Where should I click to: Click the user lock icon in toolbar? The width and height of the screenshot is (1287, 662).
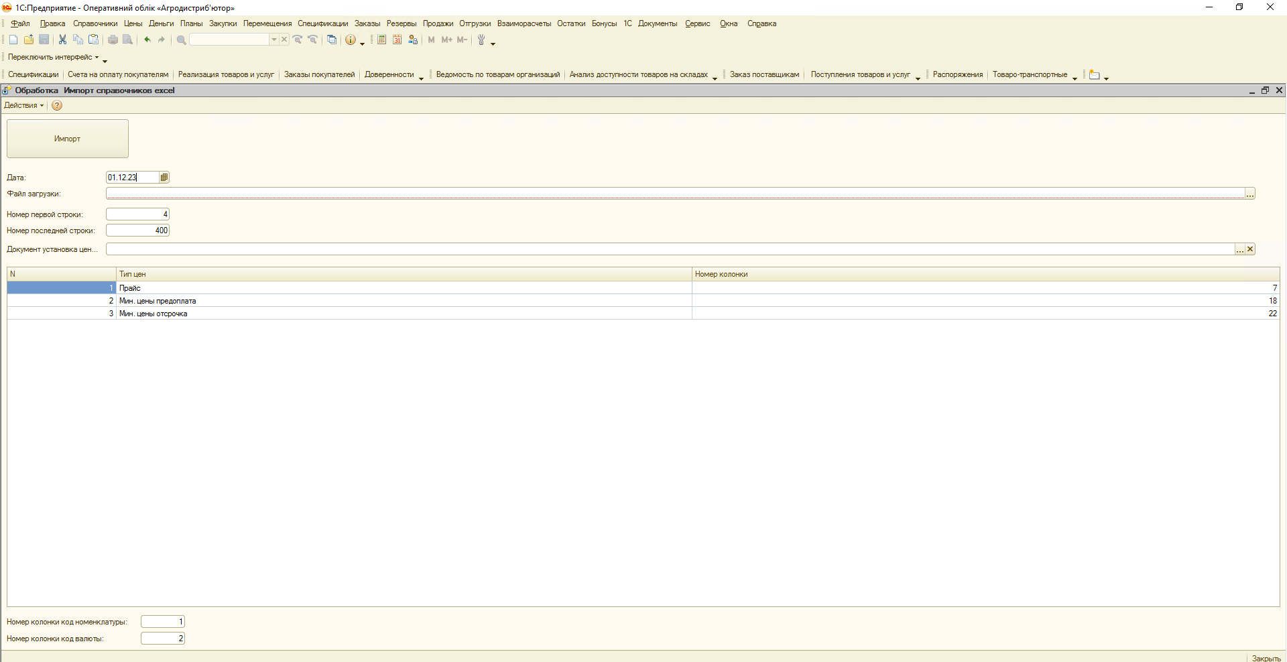pyautogui.click(x=413, y=40)
